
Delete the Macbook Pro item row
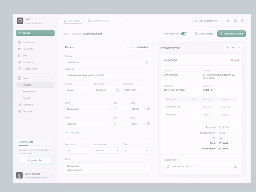pyautogui.click(x=148, y=109)
